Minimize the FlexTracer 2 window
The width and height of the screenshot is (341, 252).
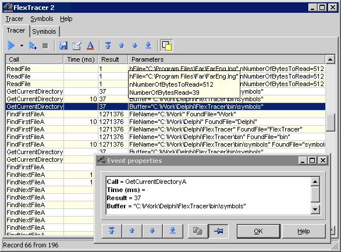[312, 8]
